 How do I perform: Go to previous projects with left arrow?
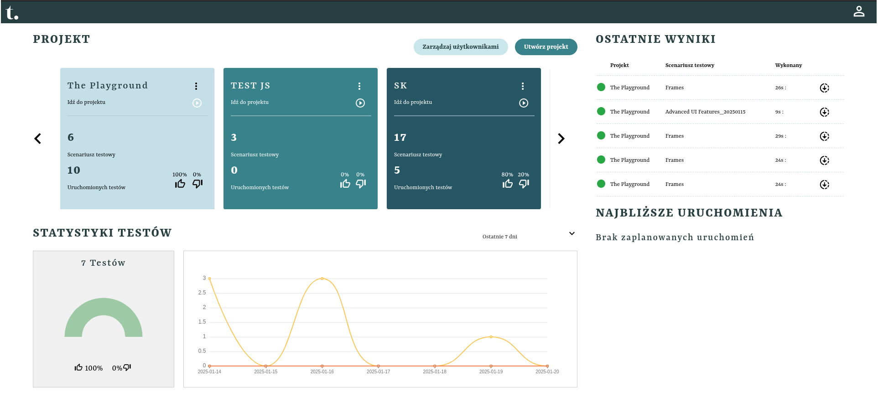pos(38,139)
